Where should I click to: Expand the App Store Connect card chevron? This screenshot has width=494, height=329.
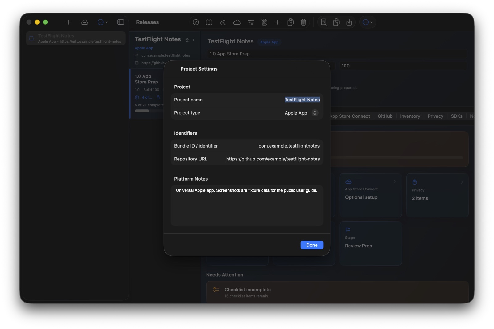pyautogui.click(x=395, y=182)
